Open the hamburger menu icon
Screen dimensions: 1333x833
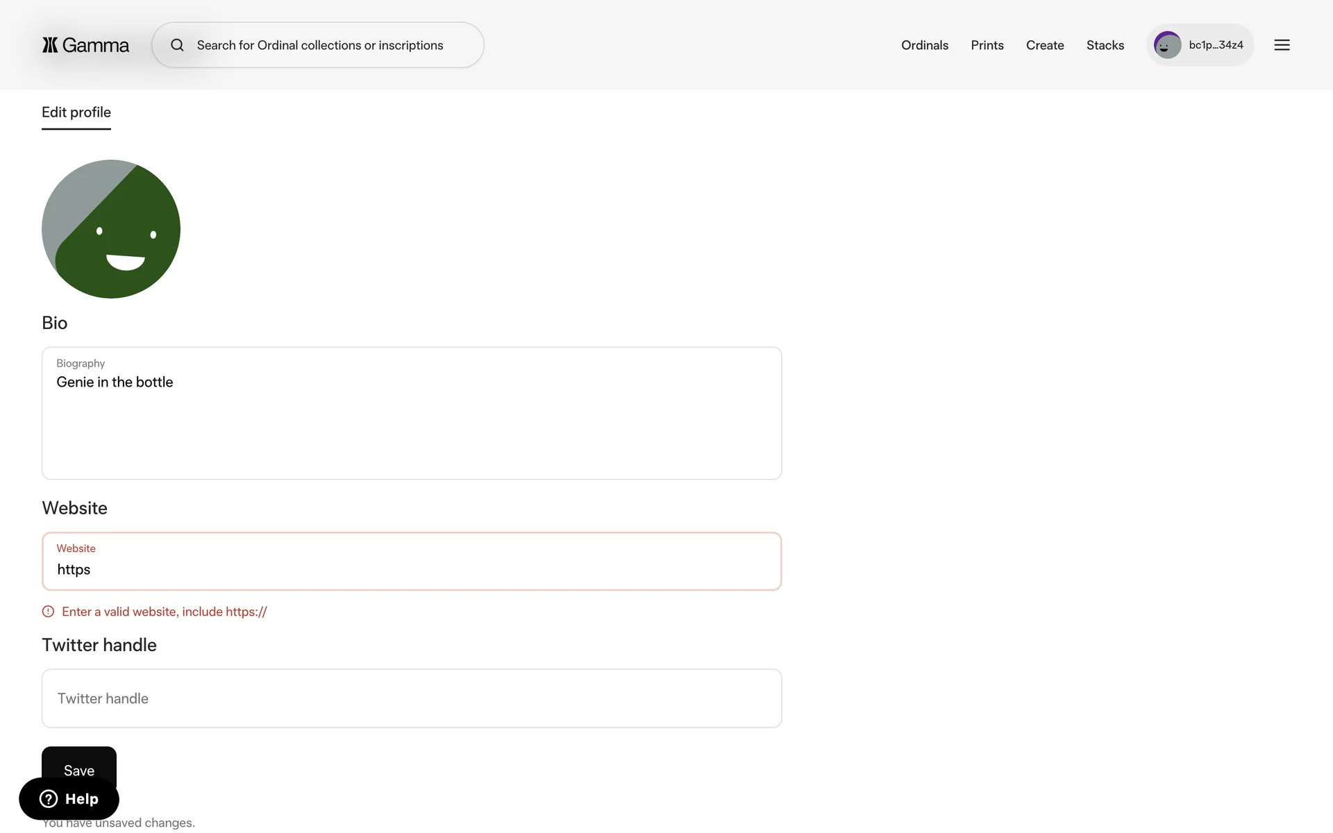point(1282,45)
